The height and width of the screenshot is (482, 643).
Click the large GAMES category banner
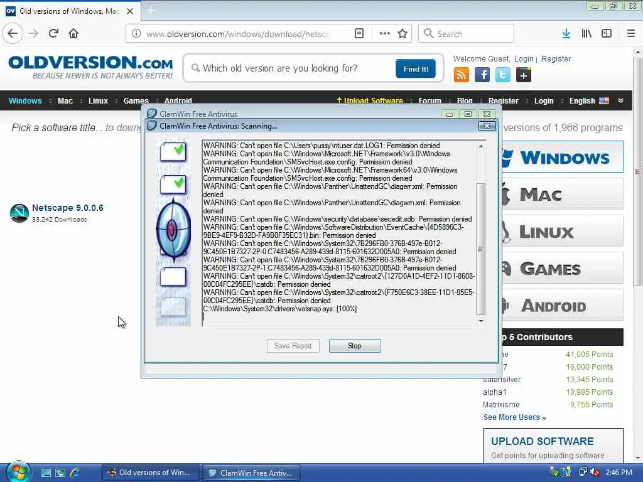click(562, 268)
